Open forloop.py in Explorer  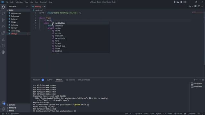tap(19, 16)
